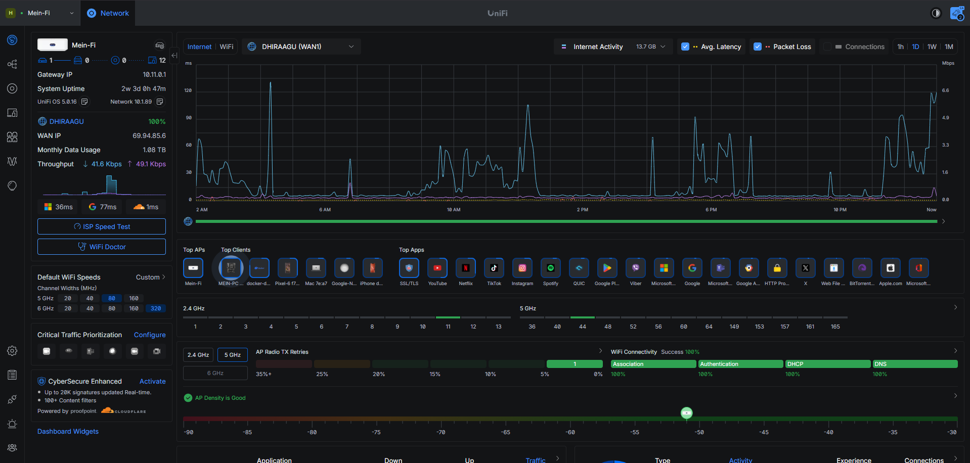
Task: Expand the 5 GHz channels section chevron
Action: 955,307
